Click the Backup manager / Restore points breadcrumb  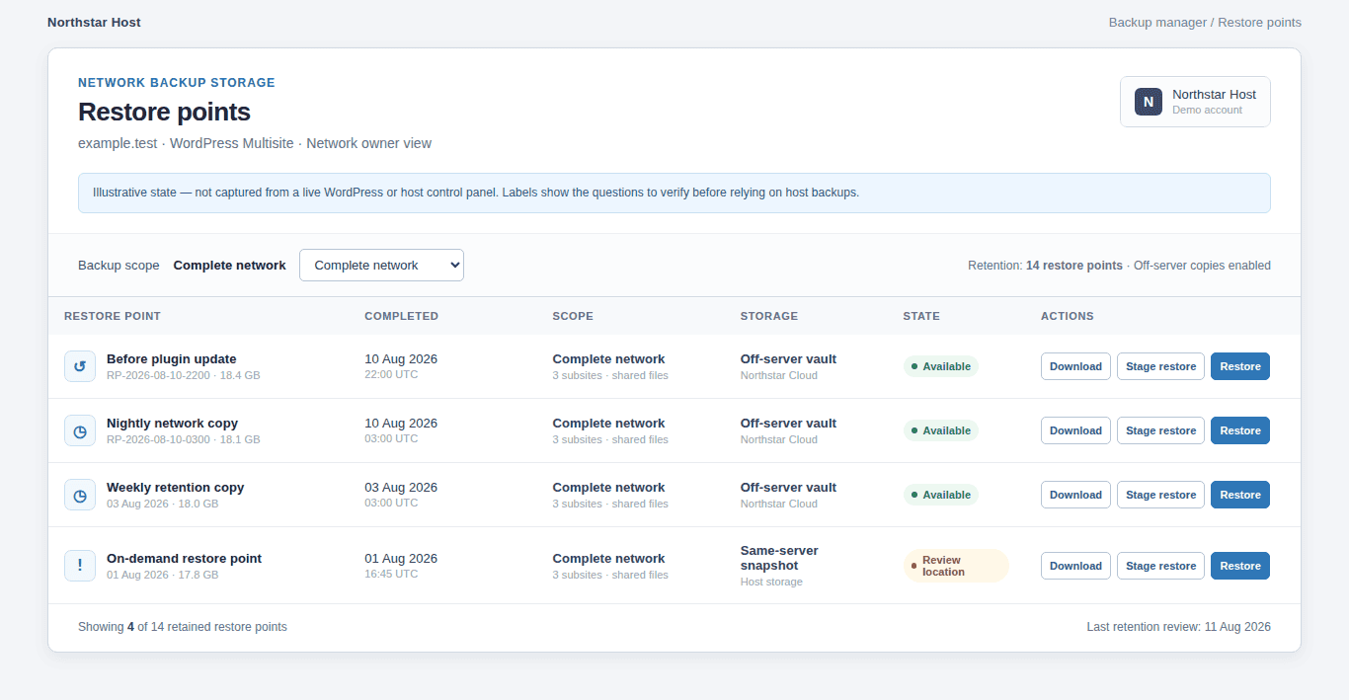pos(1205,22)
